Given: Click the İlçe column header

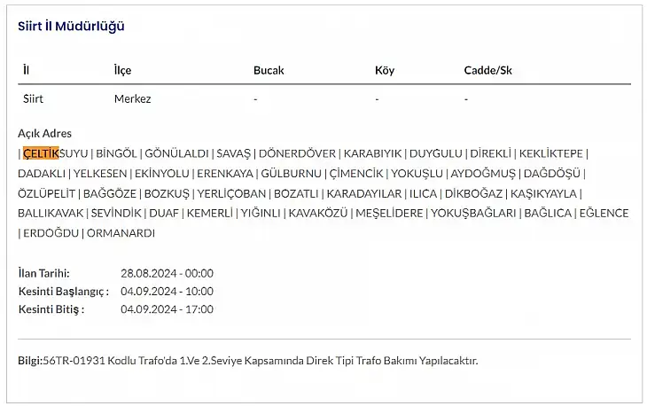Looking at the screenshot, I should (122, 70).
